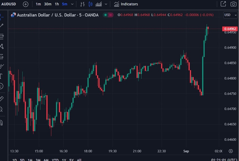Select the patterns drawing tool

2,46
